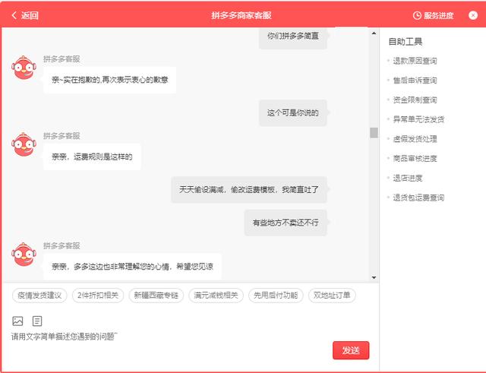Choose the 满元减钱相关 quick tag
Viewport: 486px width, 373px height.
(216, 296)
